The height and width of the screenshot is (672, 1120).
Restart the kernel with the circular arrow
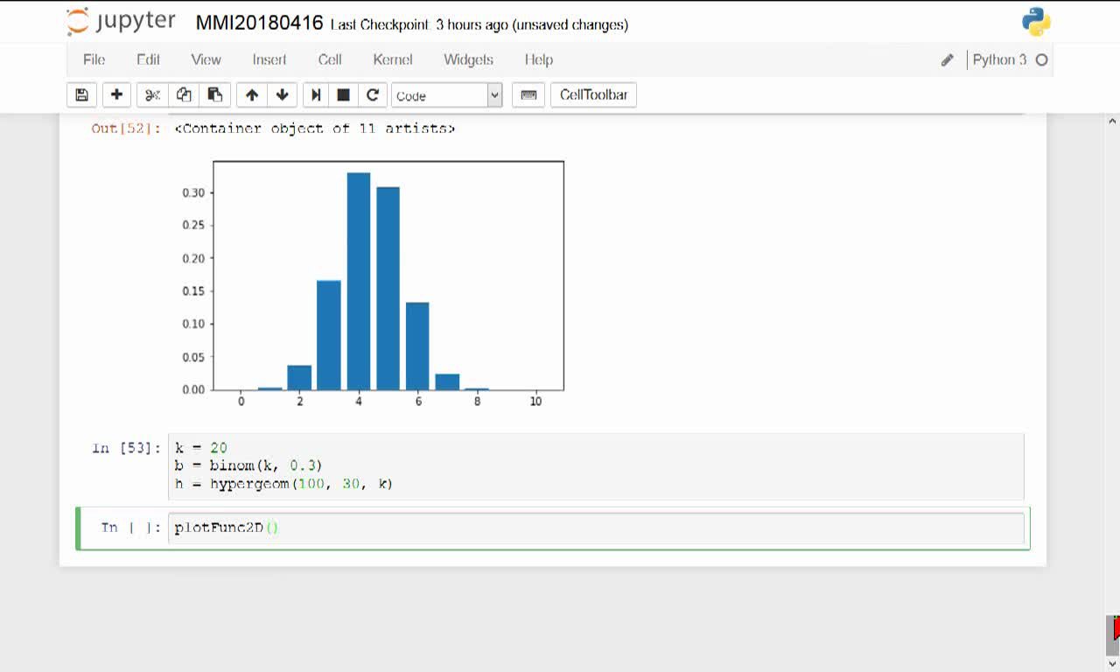tap(372, 95)
